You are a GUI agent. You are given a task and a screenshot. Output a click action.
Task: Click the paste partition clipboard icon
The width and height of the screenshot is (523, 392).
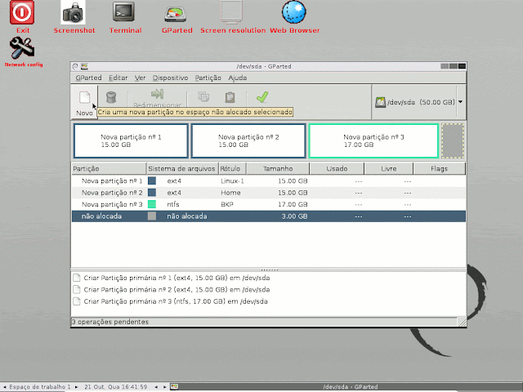pyautogui.click(x=230, y=97)
